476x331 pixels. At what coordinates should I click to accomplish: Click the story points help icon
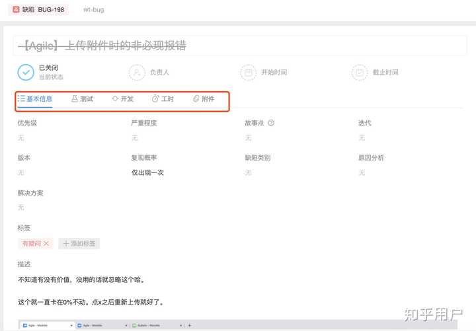pyautogui.click(x=271, y=123)
